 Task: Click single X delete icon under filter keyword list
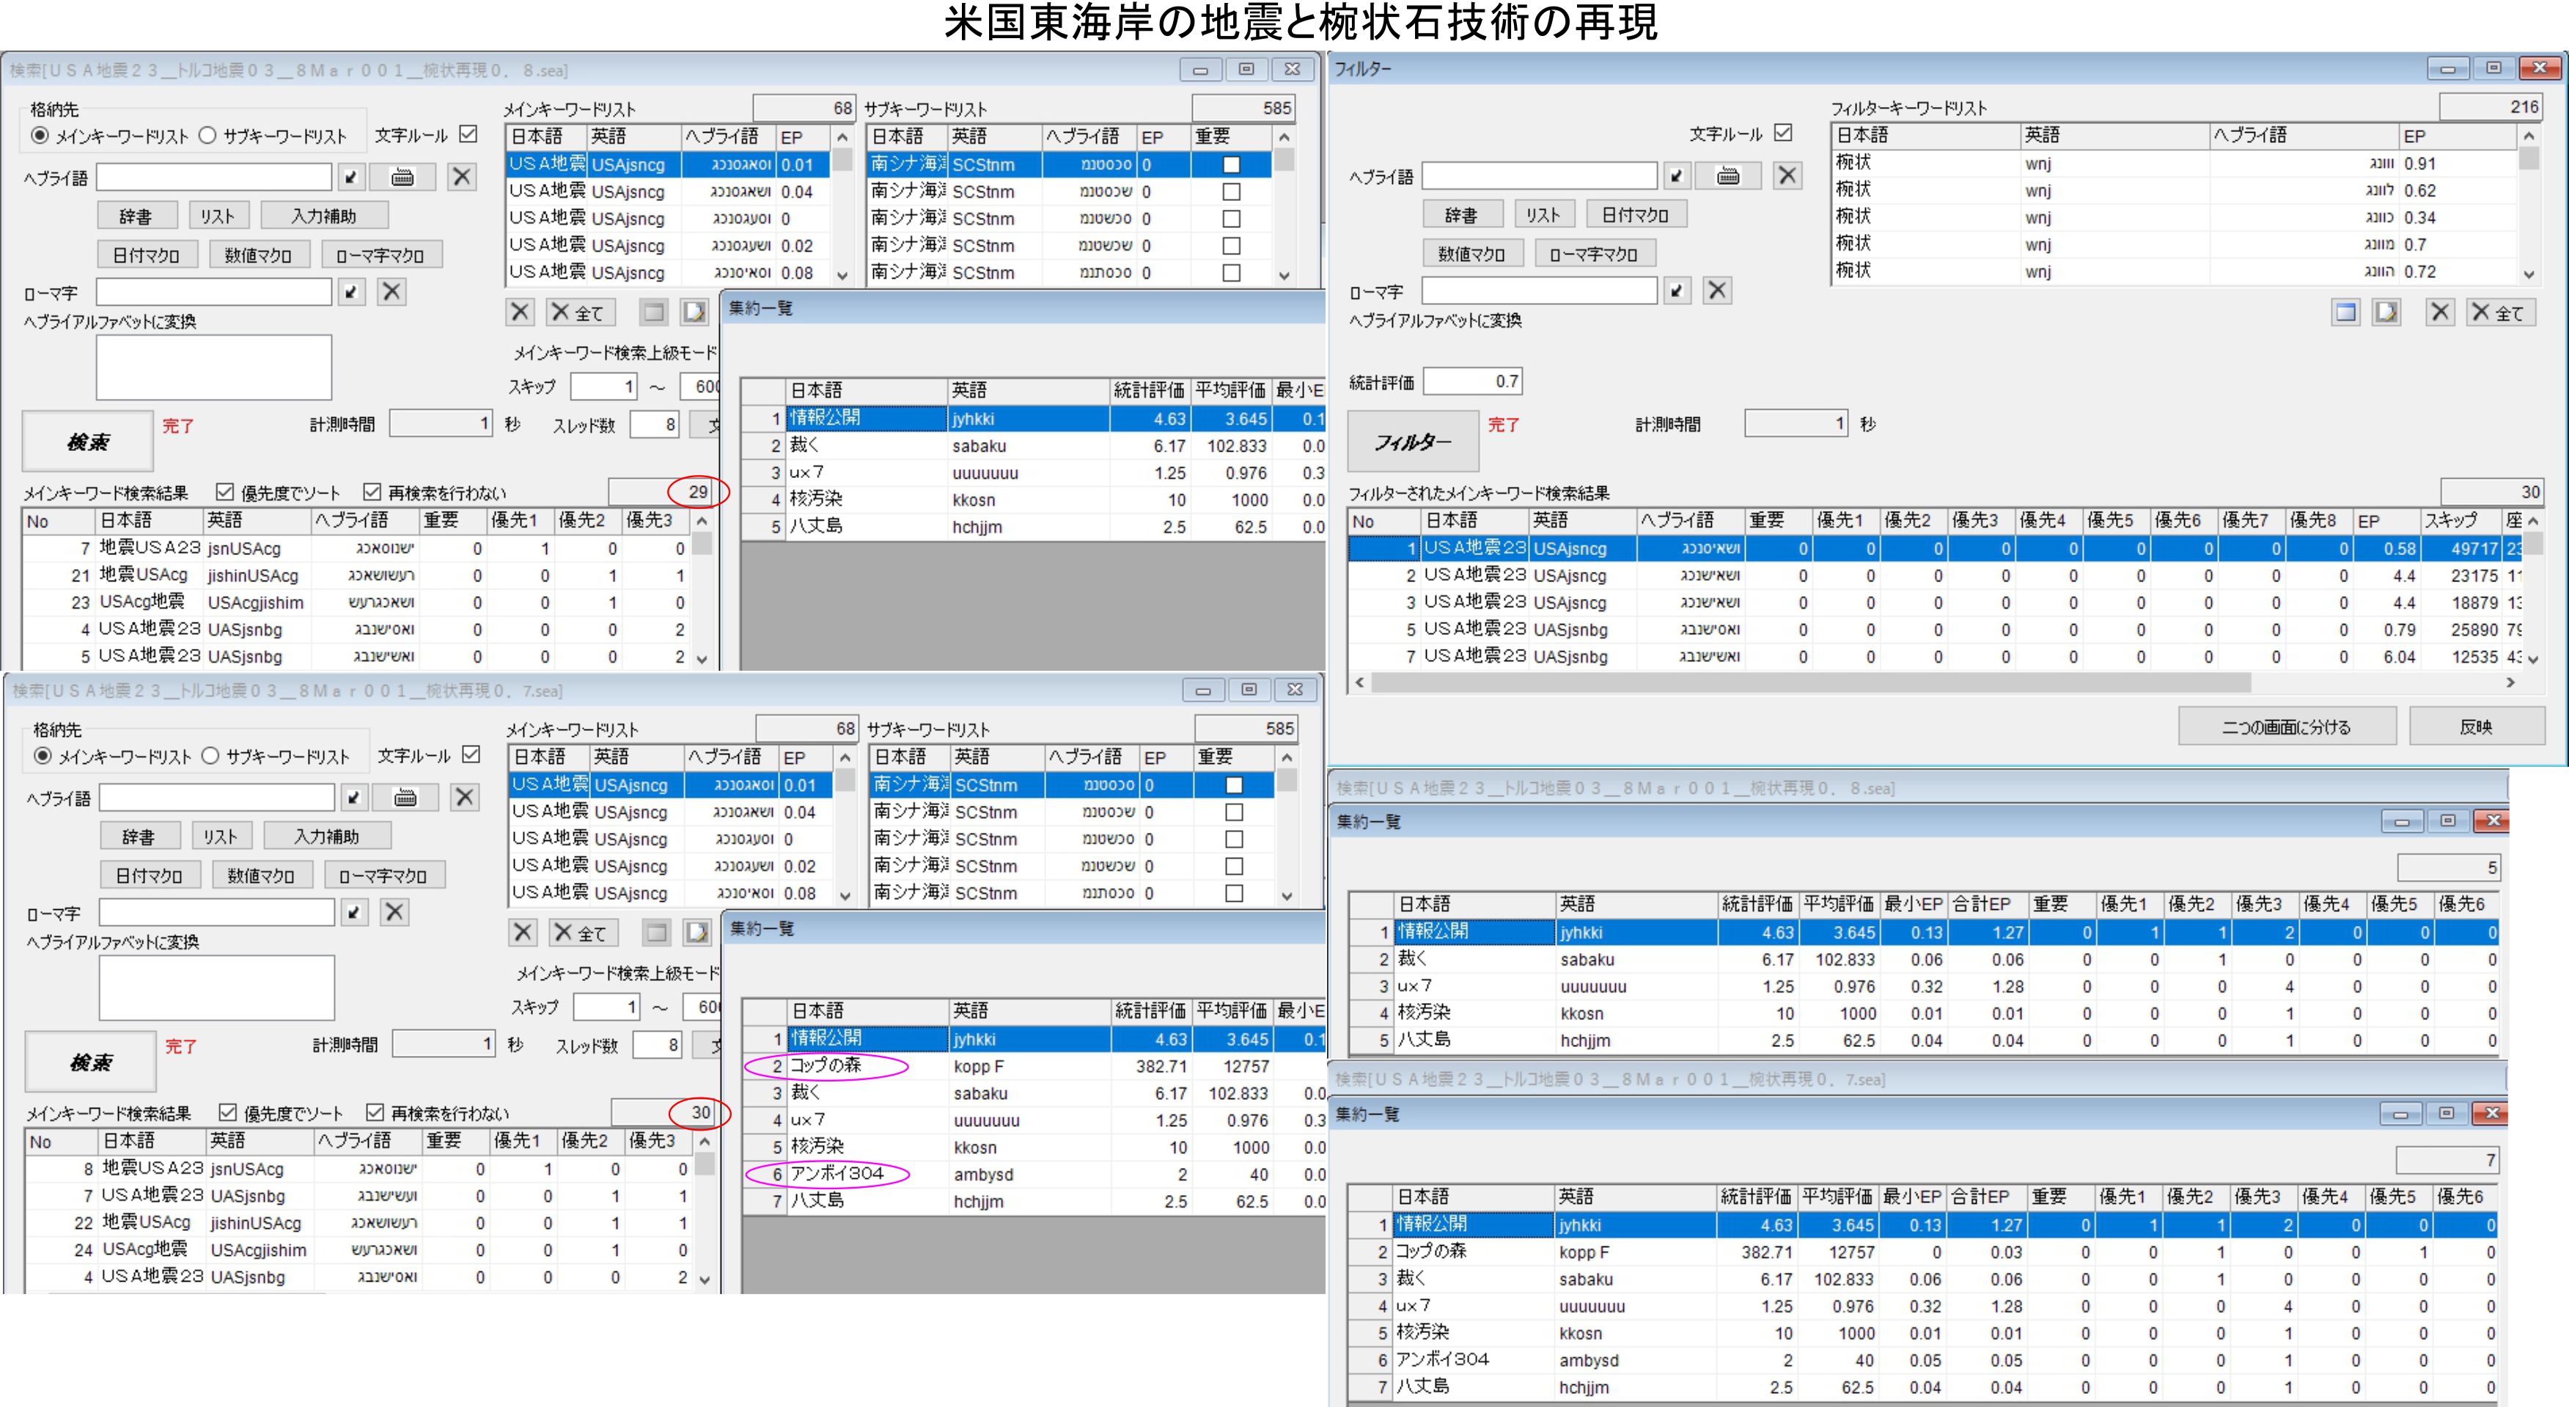pyautogui.click(x=2439, y=313)
